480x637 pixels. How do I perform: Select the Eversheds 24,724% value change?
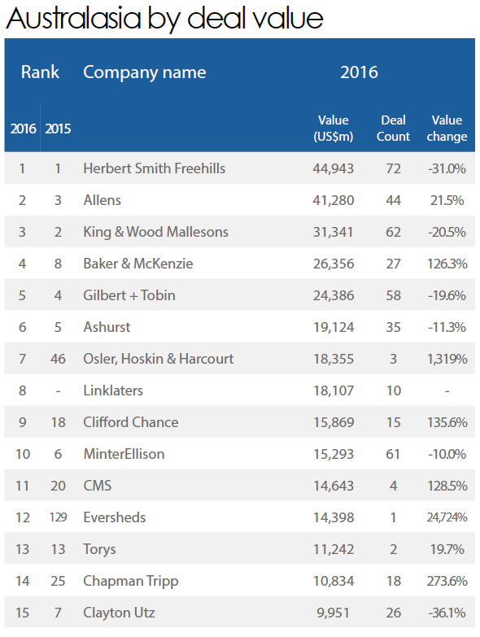[x=447, y=517]
